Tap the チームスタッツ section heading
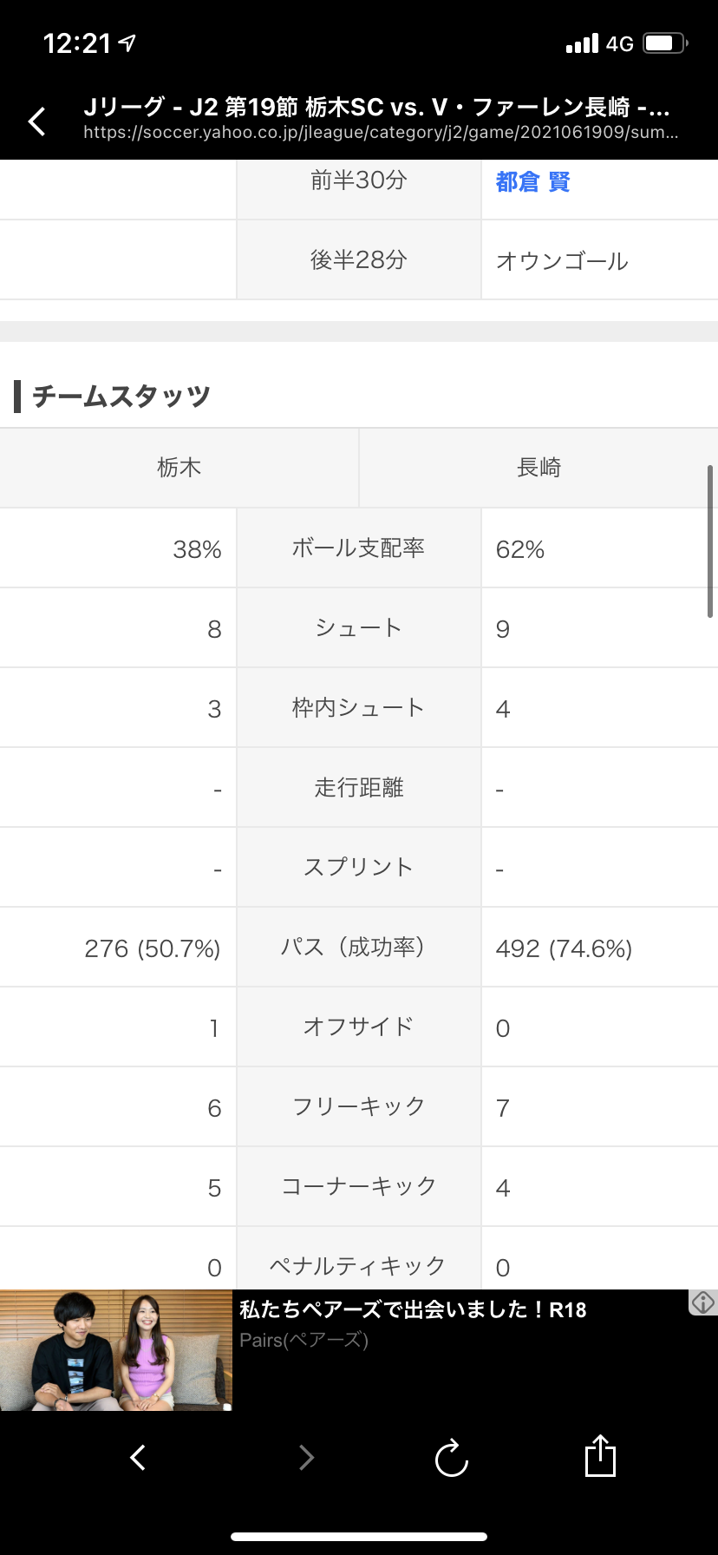The height and width of the screenshot is (1555, 718). click(121, 397)
